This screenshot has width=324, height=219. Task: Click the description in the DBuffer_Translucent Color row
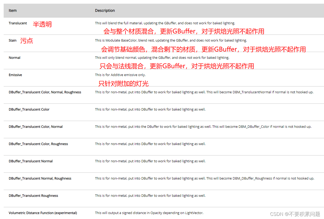(x=150, y=109)
